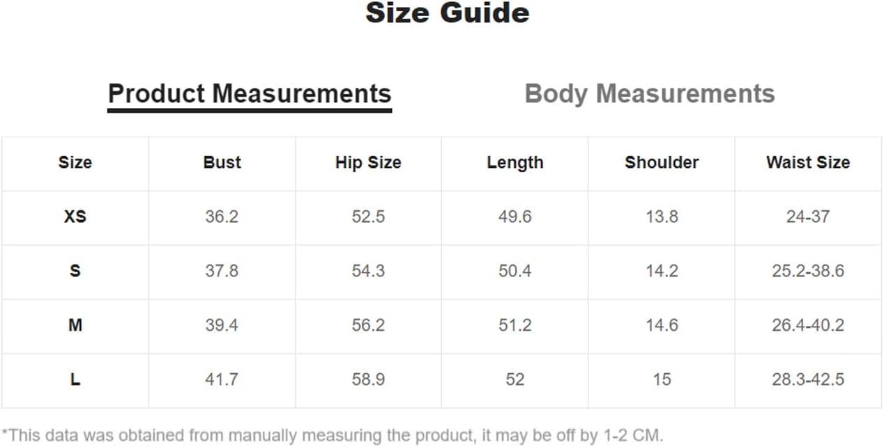Switch to the Body Measurements tab

pyautogui.click(x=649, y=94)
